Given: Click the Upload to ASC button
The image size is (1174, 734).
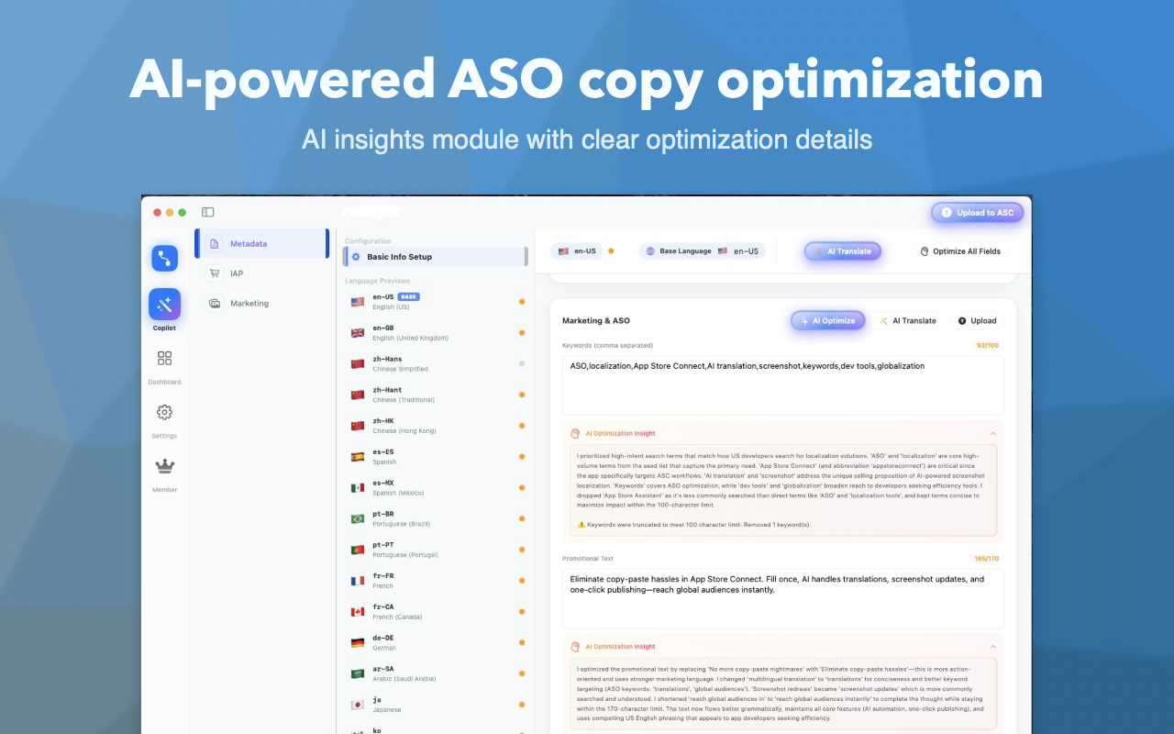Looking at the screenshot, I should [978, 213].
